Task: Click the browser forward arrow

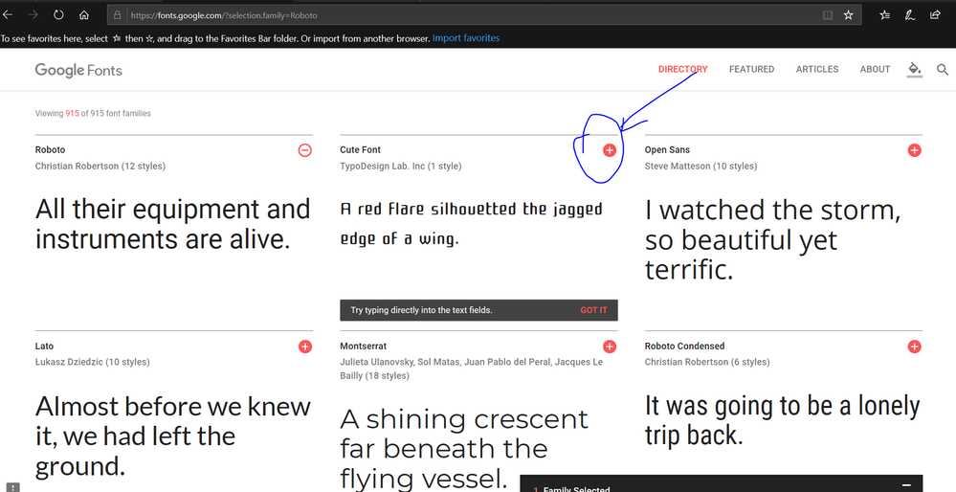Action: 33,15
